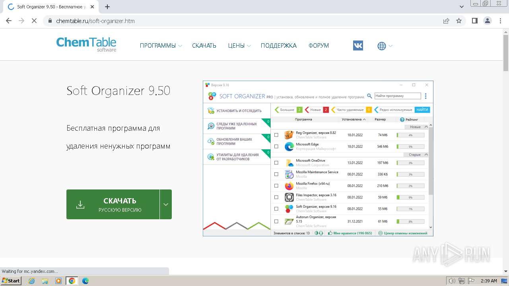509x286 pixels.
Task: Open the СКАЧАТЬ nav menu item
Action: point(204,46)
